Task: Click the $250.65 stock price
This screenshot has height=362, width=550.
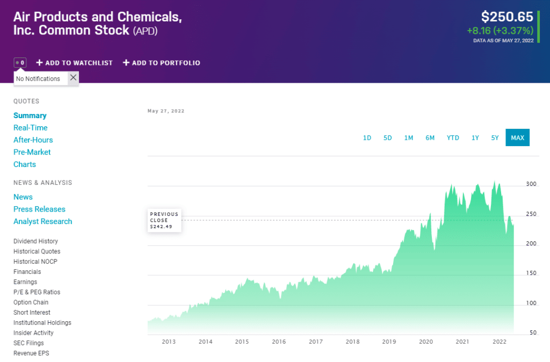Action: coord(507,17)
